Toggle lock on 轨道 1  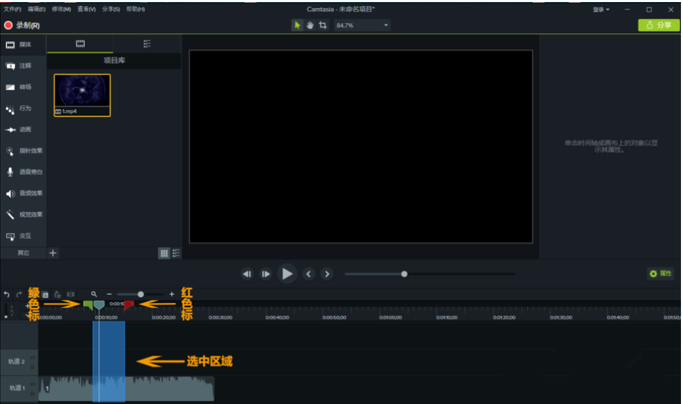[x=33, y=394]
